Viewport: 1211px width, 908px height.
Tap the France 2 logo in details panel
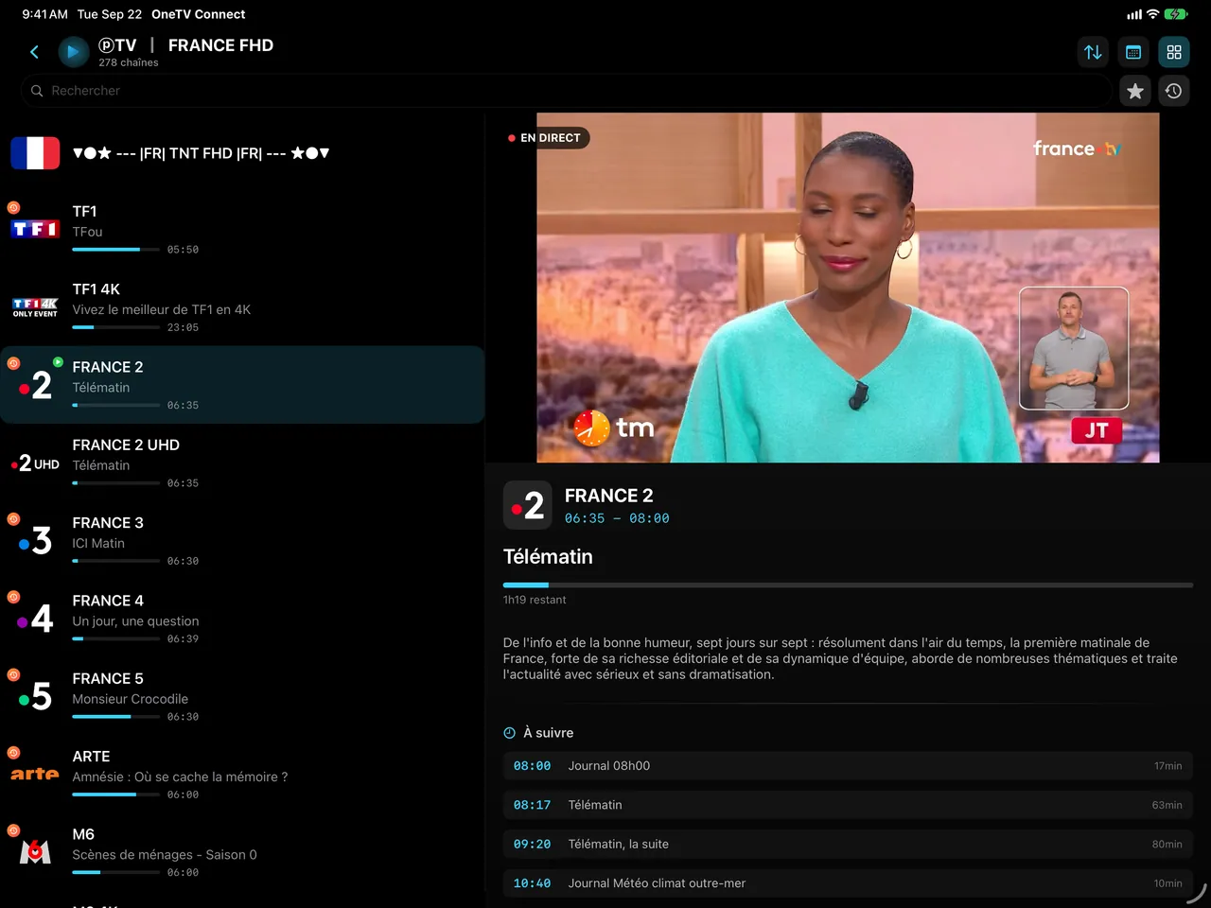[528, 505]
